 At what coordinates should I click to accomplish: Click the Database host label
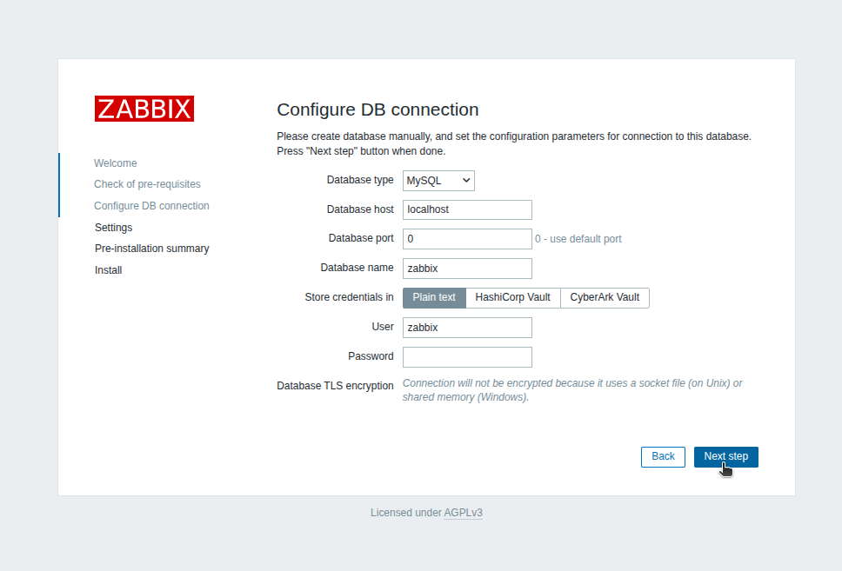pos(360,209)
